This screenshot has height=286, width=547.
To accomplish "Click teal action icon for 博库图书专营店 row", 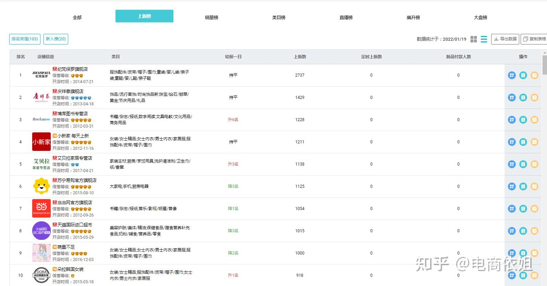I will coord(523,120).
